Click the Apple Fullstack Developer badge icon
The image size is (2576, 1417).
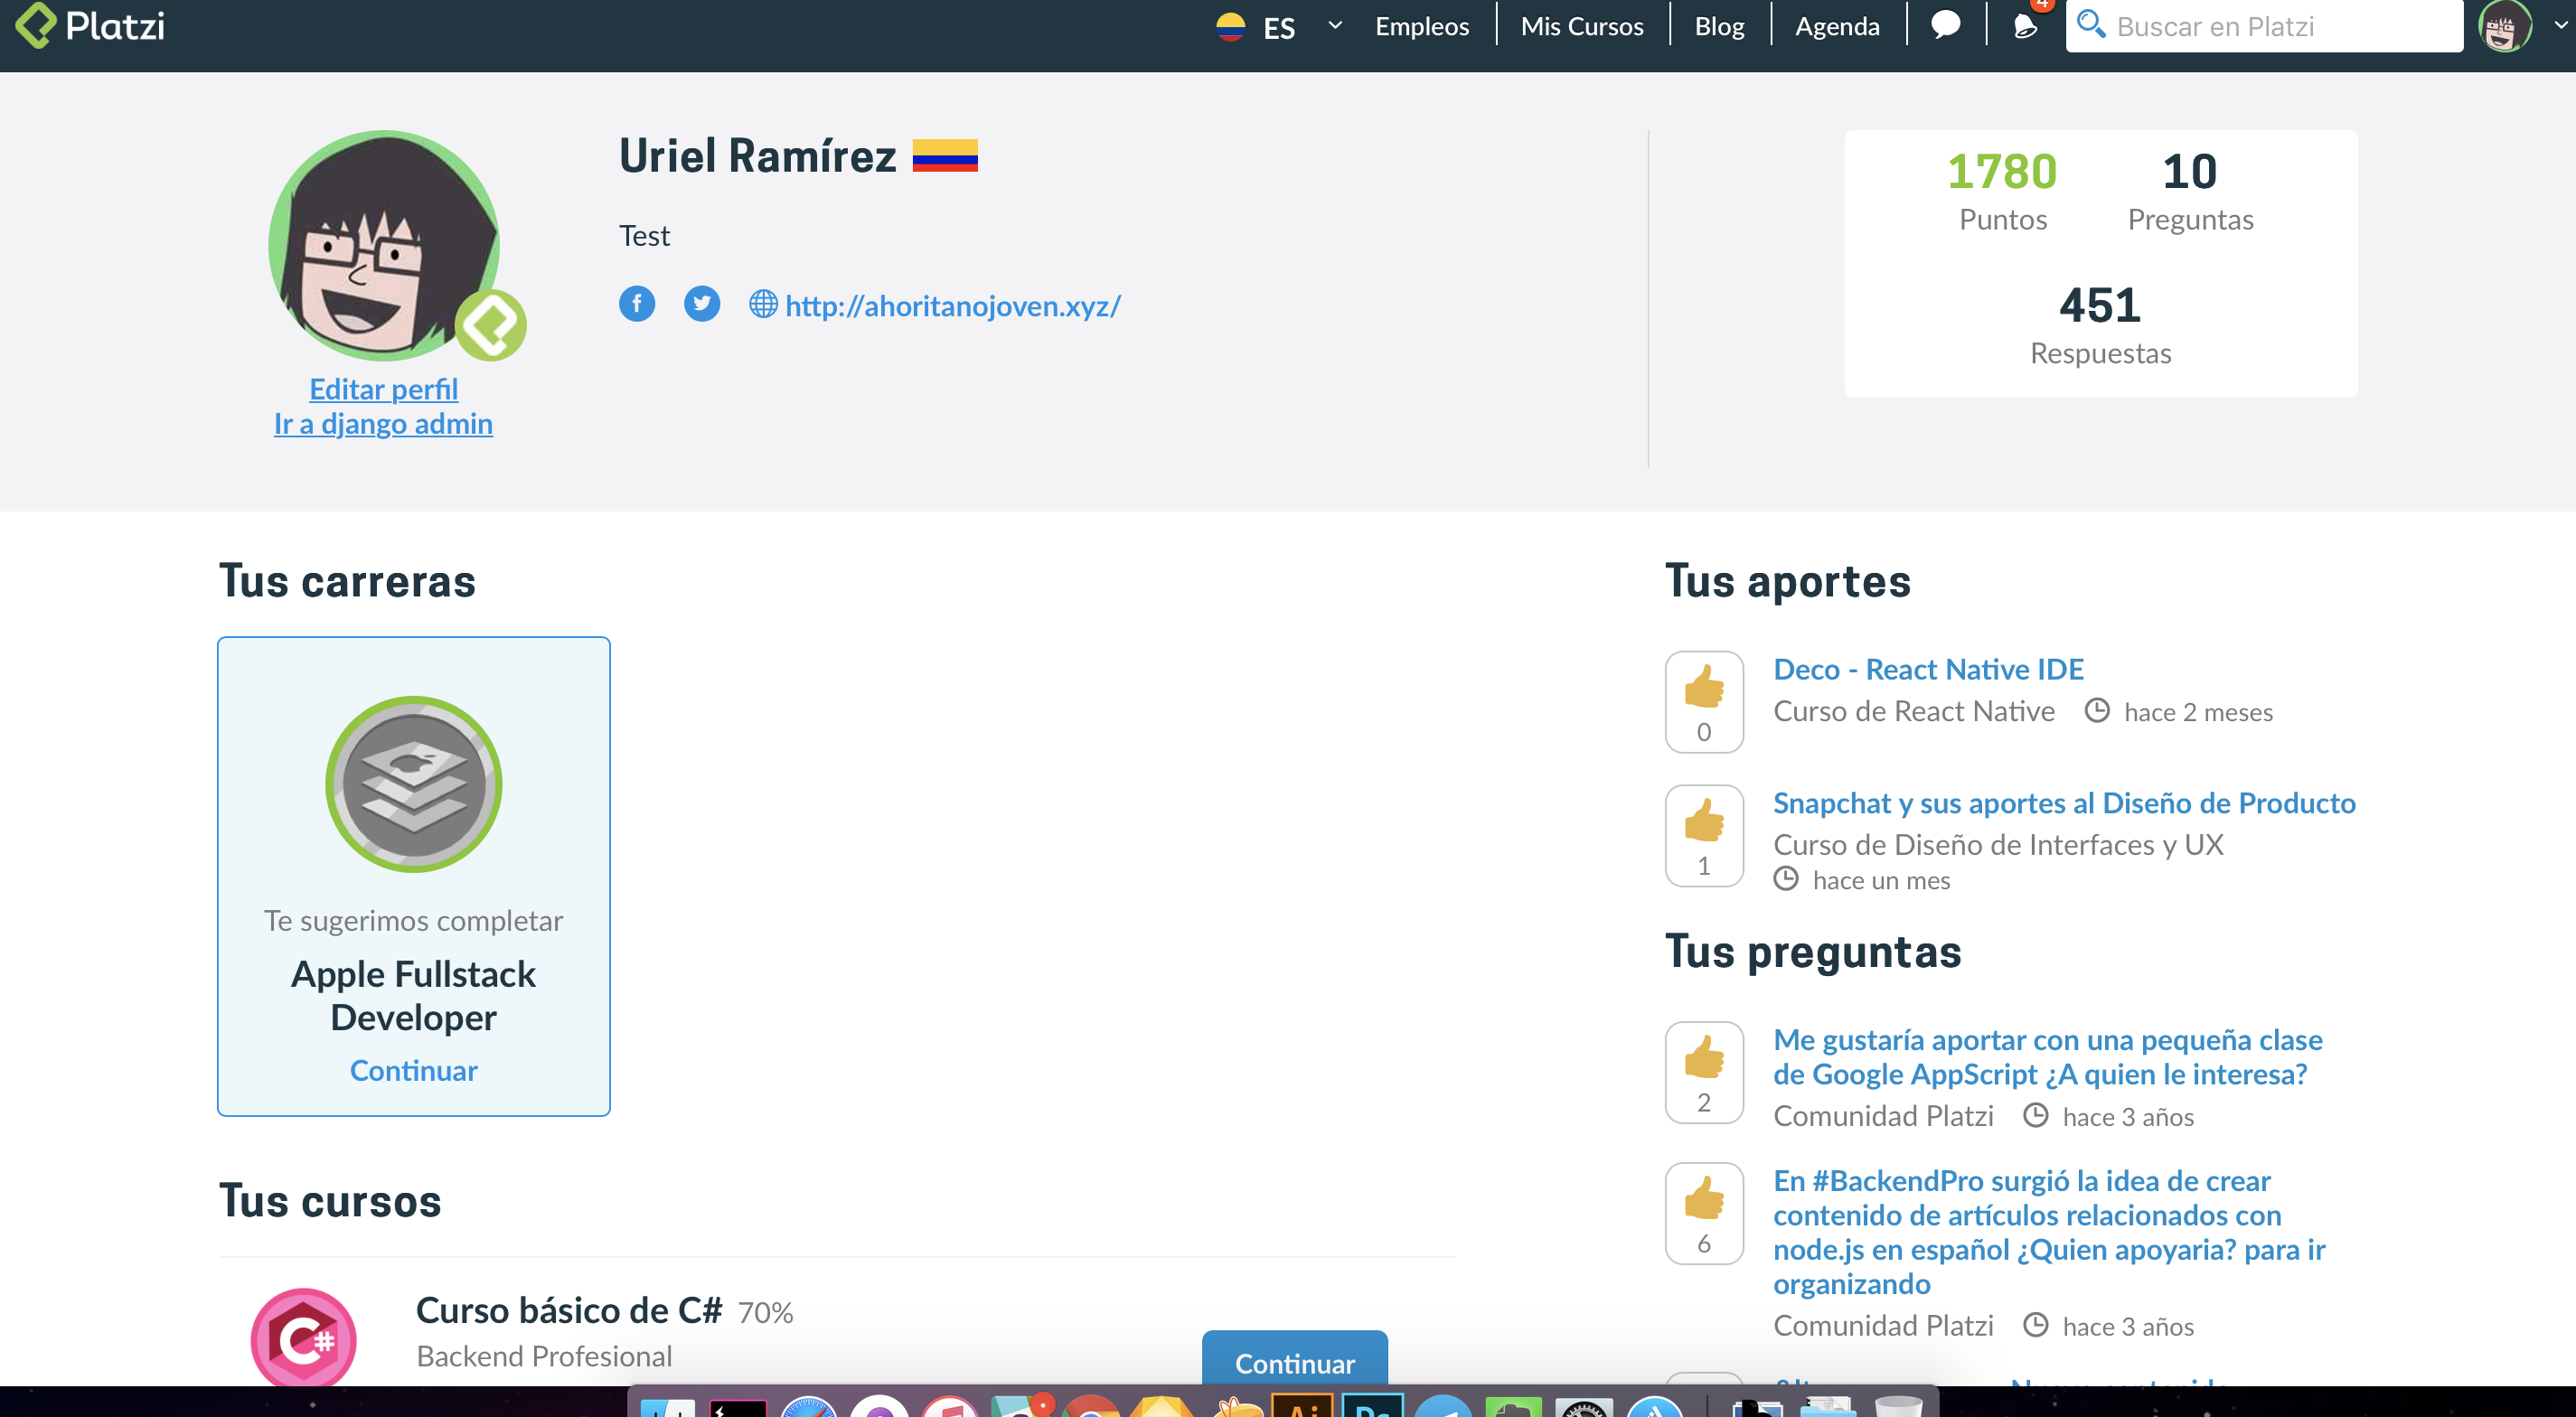coord(413,785)
